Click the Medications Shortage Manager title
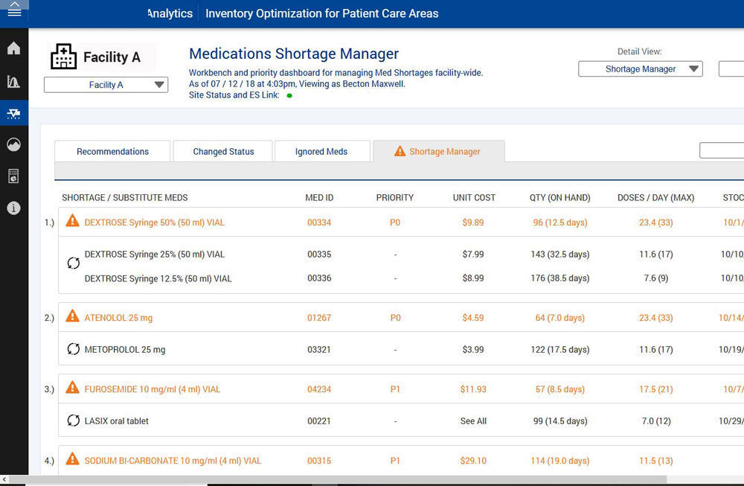 tap(294, 54)
